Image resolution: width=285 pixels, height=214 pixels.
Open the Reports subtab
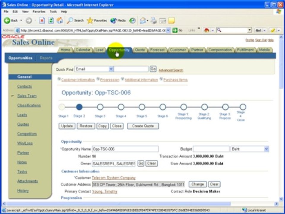point(46,58)
